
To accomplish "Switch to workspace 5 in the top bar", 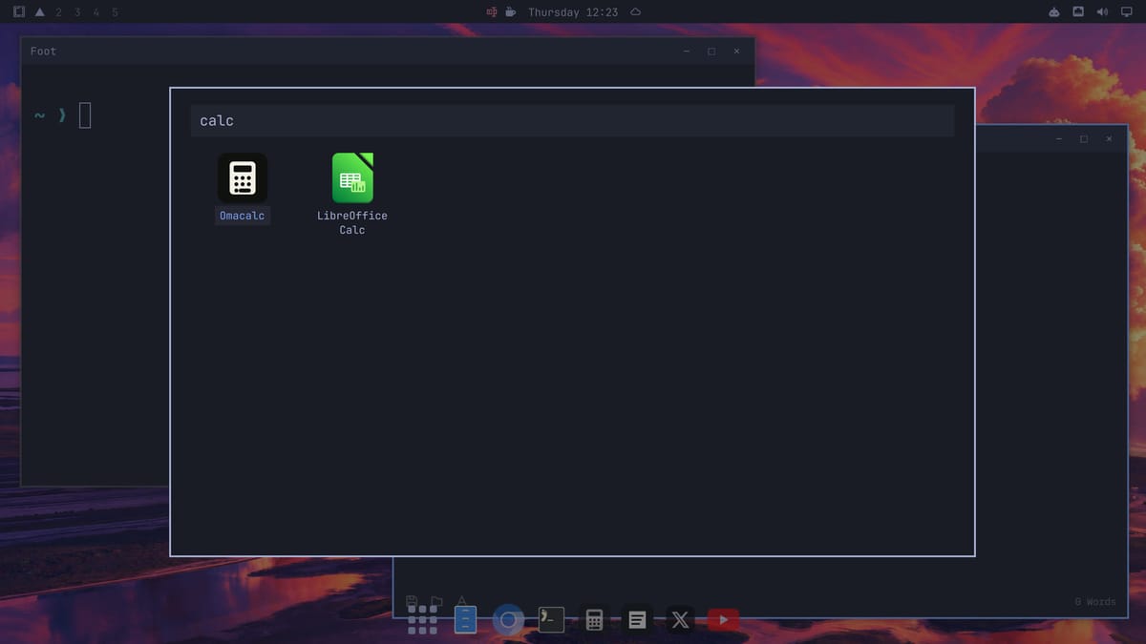I will (116, 12).
